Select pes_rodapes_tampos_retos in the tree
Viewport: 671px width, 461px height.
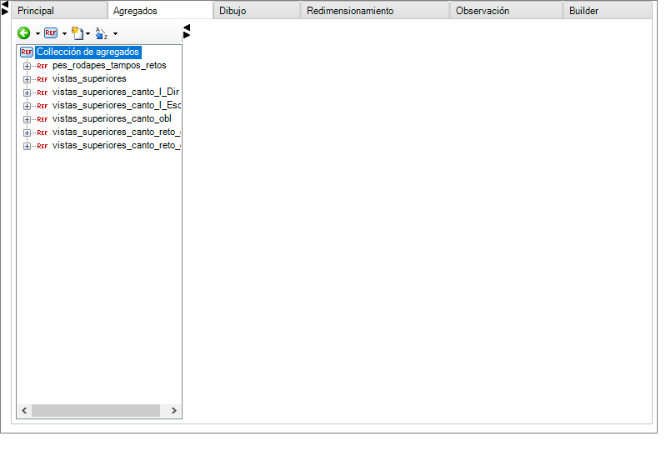pos(109,66)
